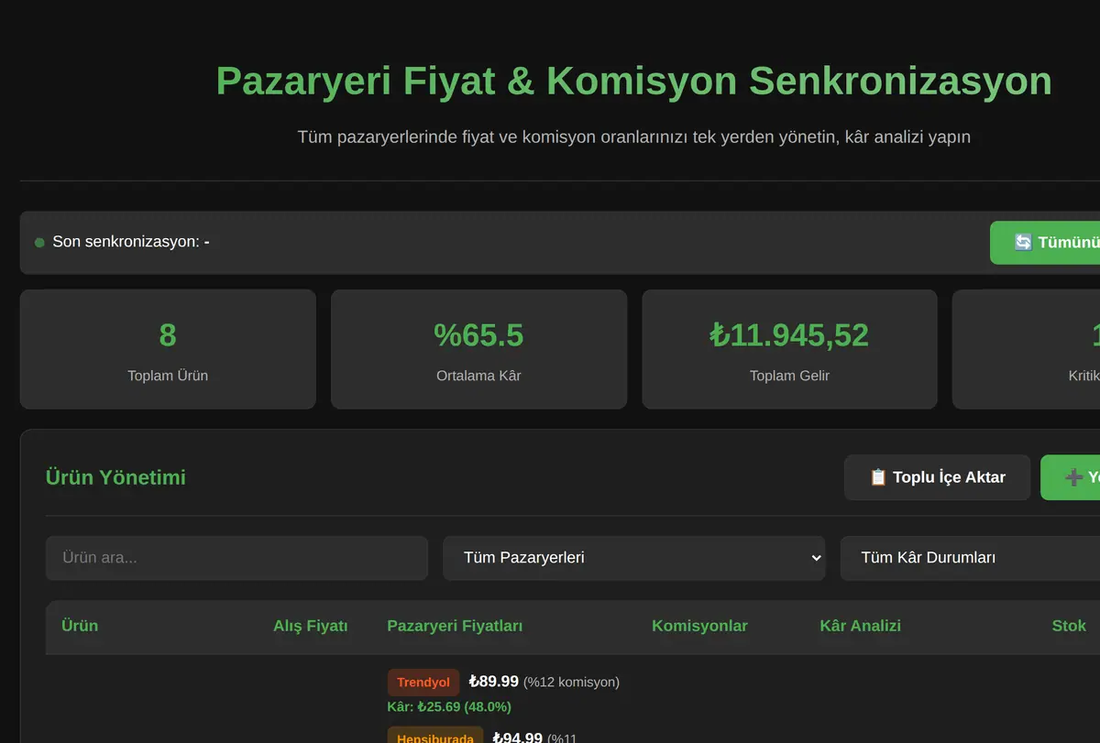
Task: Click the Alış Fiyatı column header
Action: point(311,626)
